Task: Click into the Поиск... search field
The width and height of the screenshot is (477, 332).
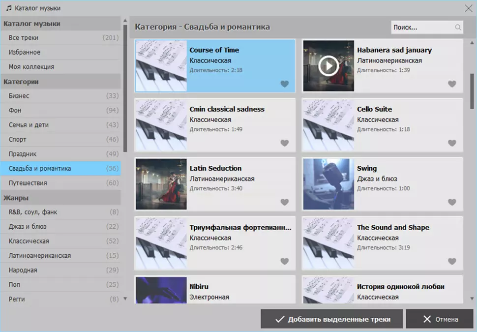Action: point(427,28)
